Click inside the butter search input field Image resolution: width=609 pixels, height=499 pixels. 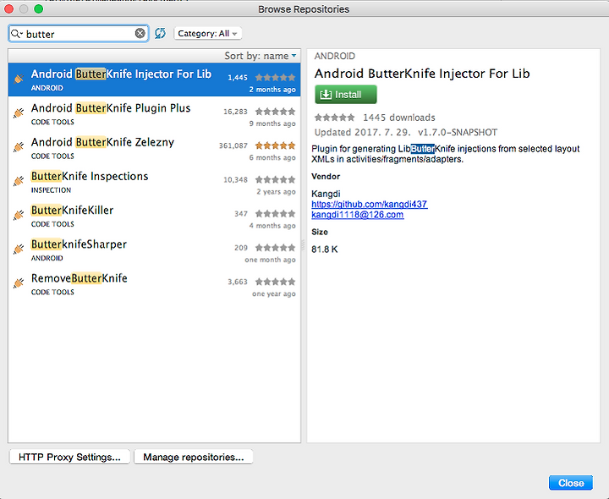tap(80, 34)
